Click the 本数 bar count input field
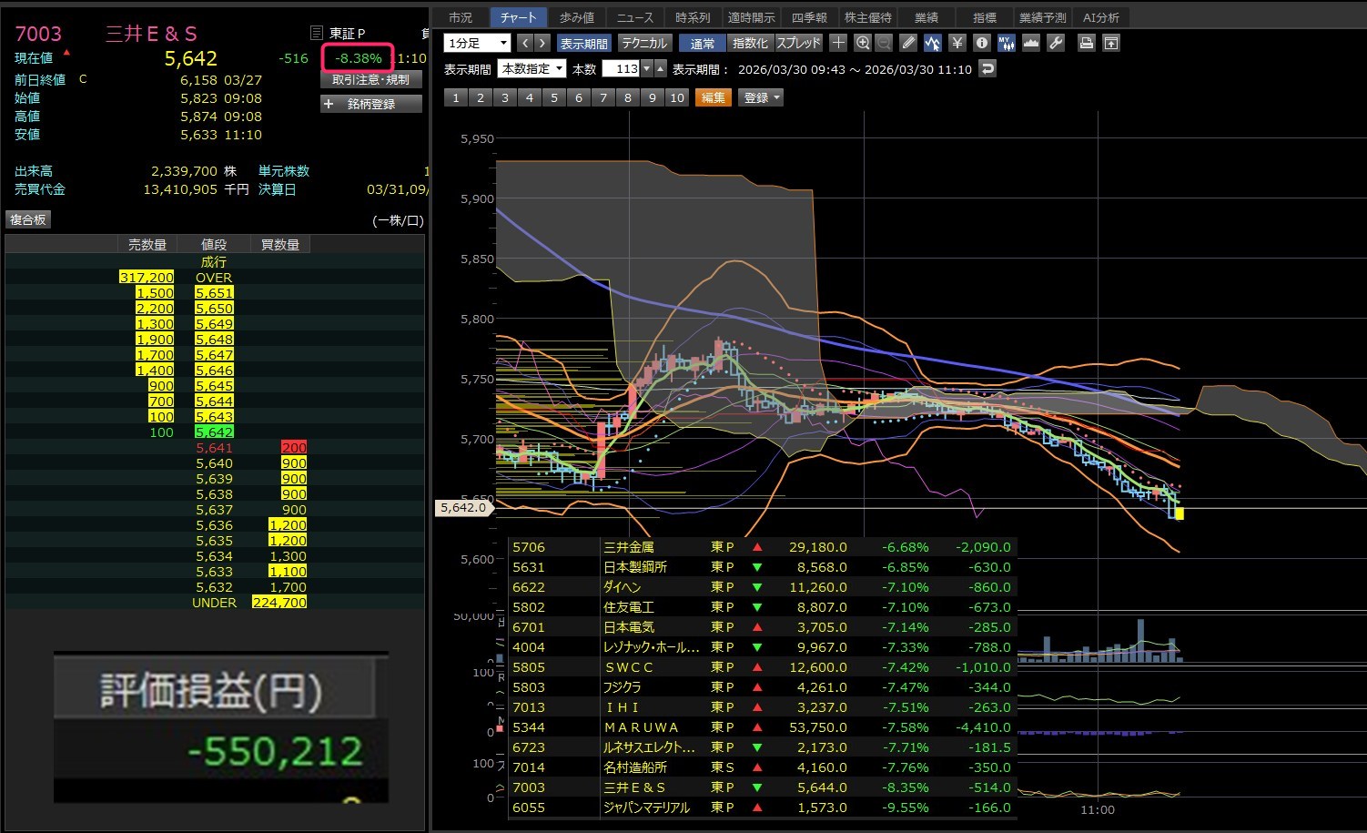Screen dimensions: 1367x833 (622, 69)
